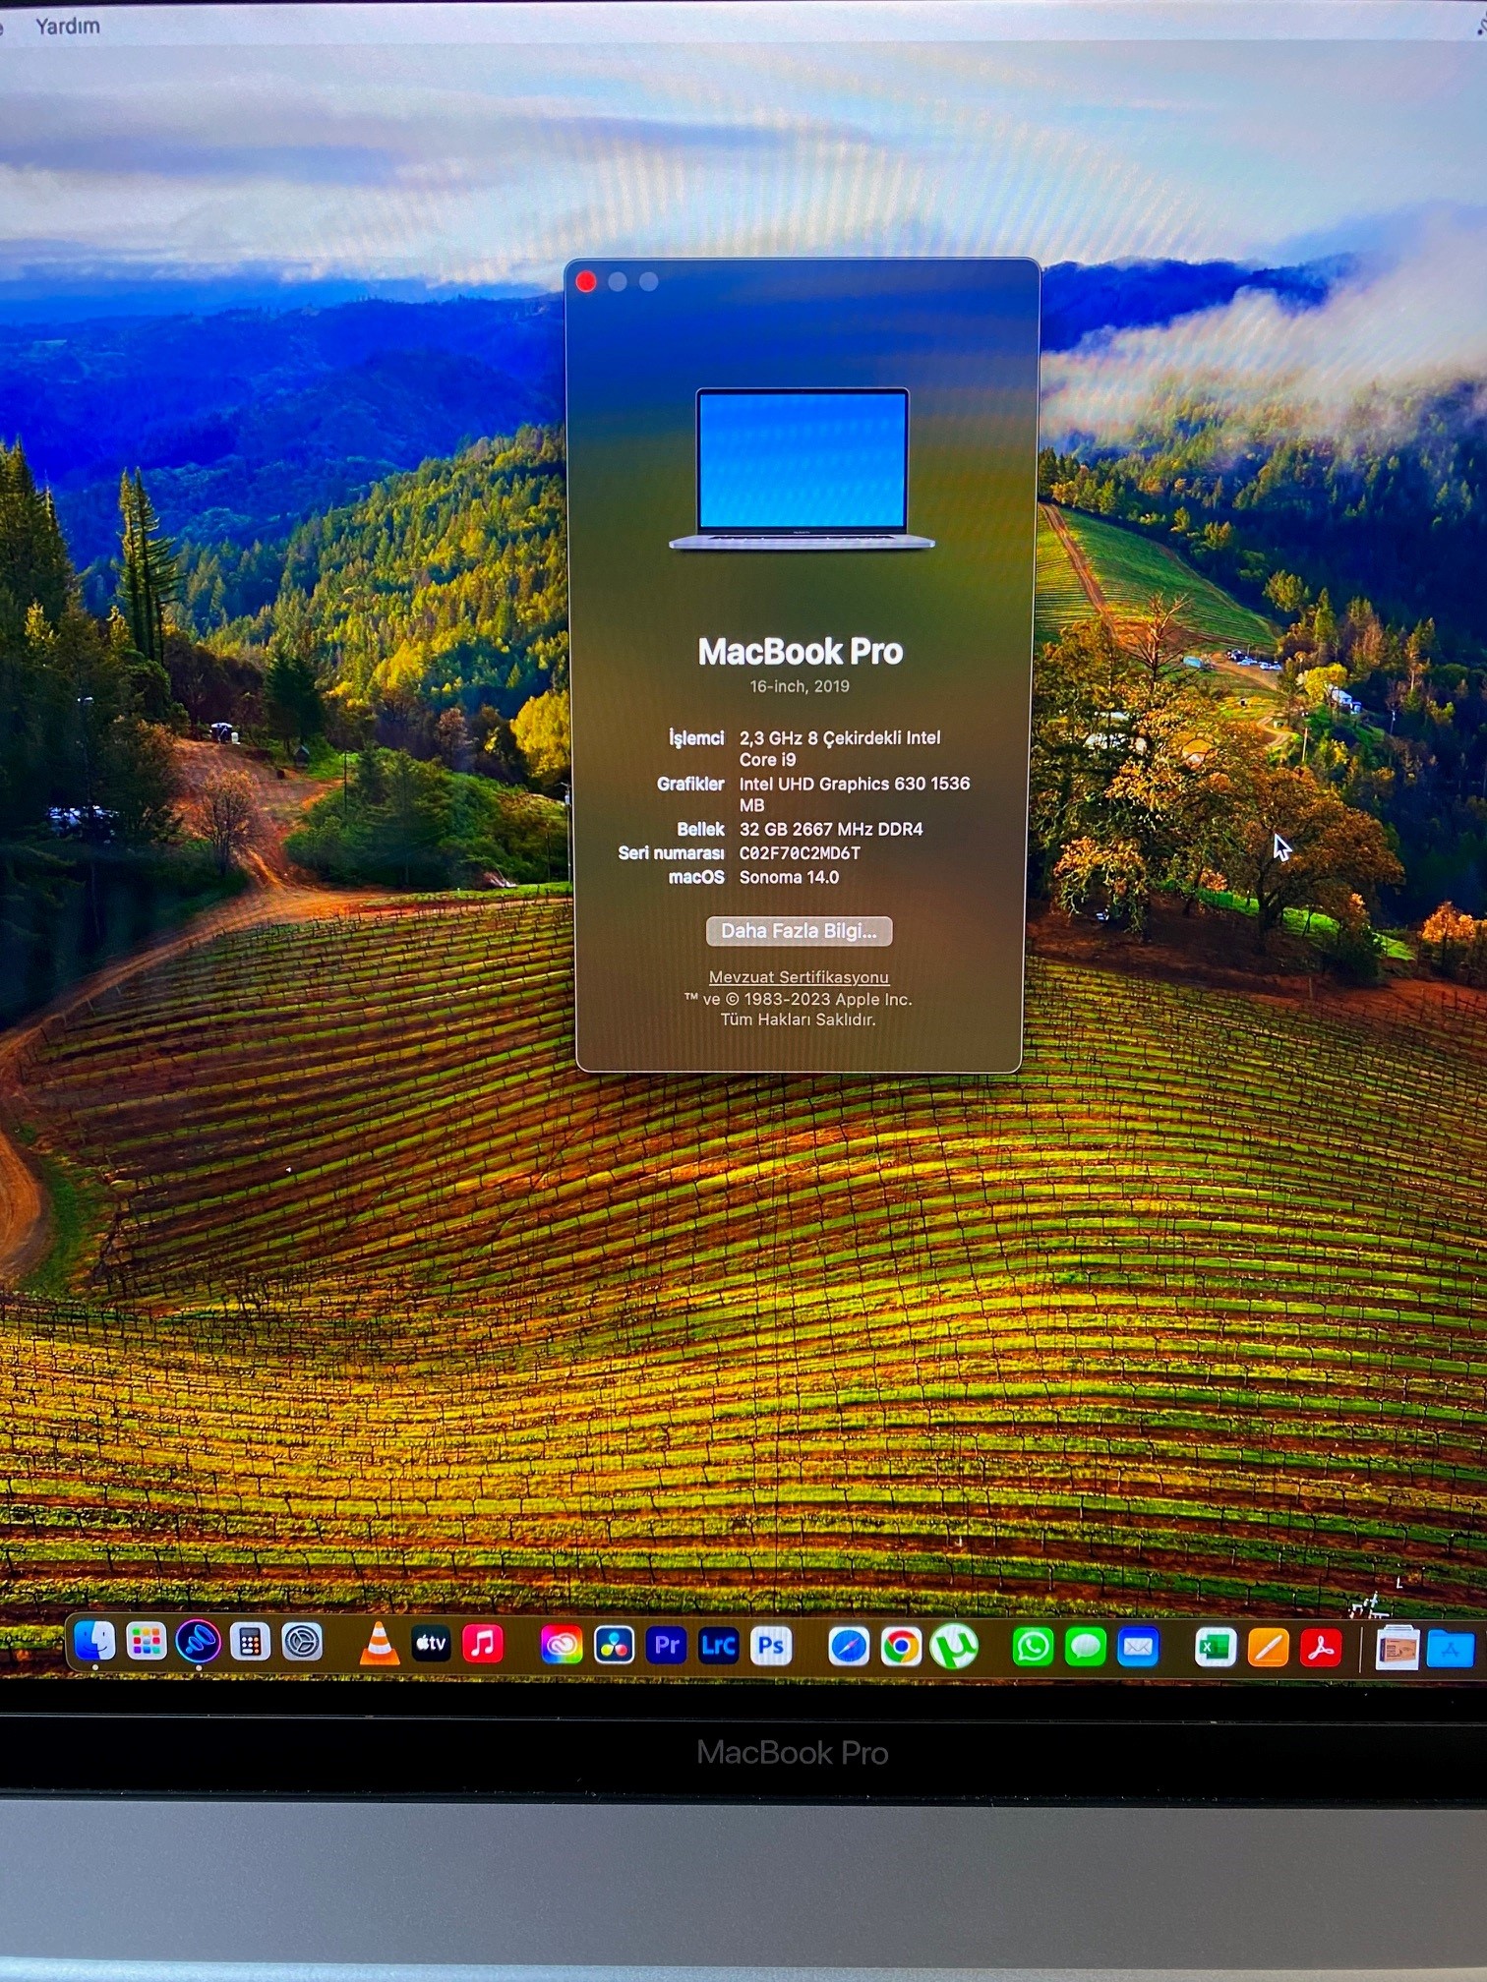
Task: Open Launchpad in the dock
Action: (146, 1642)
